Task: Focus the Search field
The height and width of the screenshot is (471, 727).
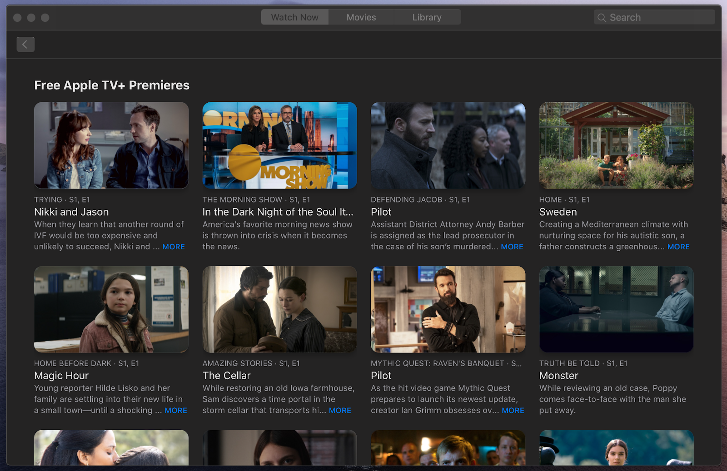Action: [654, 17]
